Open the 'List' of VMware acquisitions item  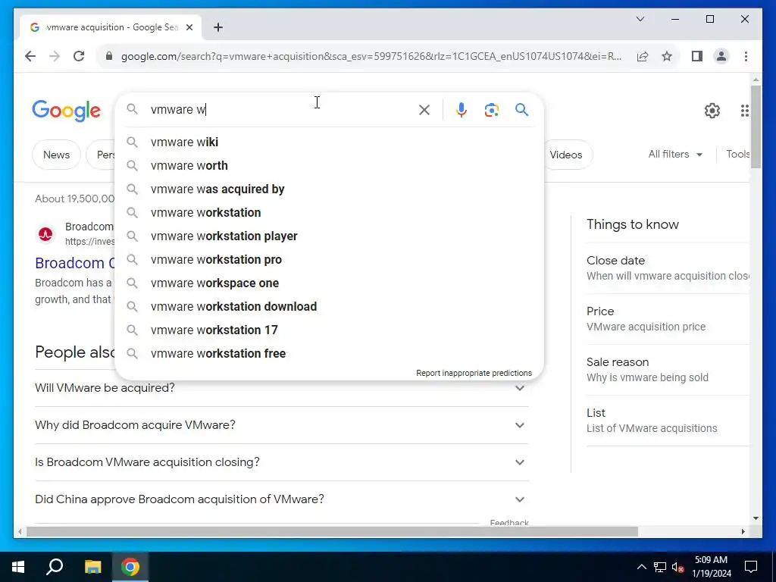click(x=668, y=421)
